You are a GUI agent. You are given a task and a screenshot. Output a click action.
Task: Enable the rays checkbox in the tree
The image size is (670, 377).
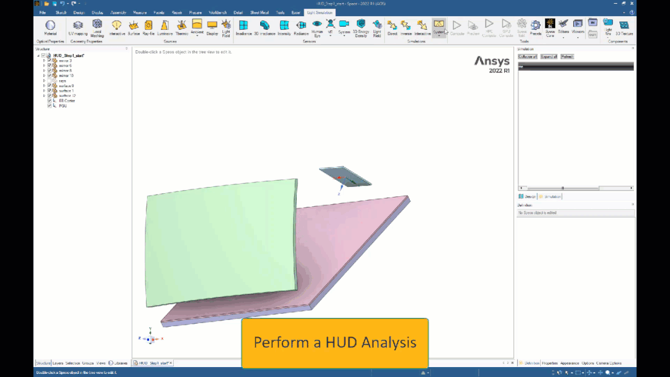(x=49, y=80)
